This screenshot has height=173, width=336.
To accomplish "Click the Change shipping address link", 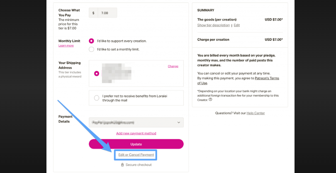I will [x=173, y=66].
